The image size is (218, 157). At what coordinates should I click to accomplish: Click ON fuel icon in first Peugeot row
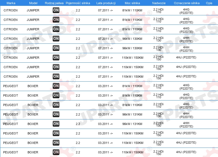coord(56,86)
